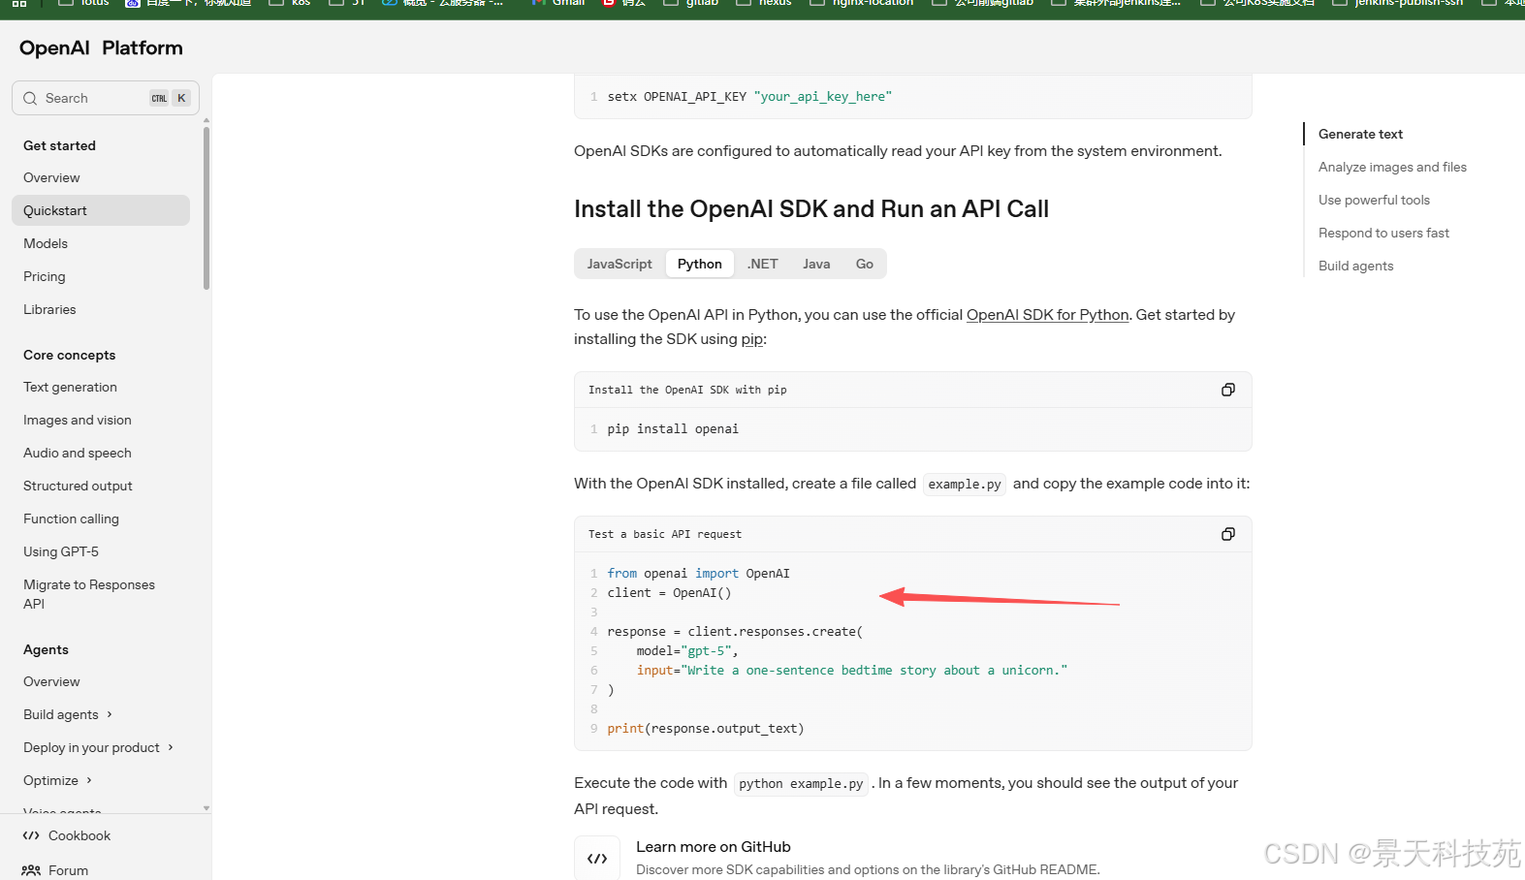Open Cookbook link at sidebar bottom
Image resolution: width=1525 pixels, height=880 pixels.
[x=79, y=835]
